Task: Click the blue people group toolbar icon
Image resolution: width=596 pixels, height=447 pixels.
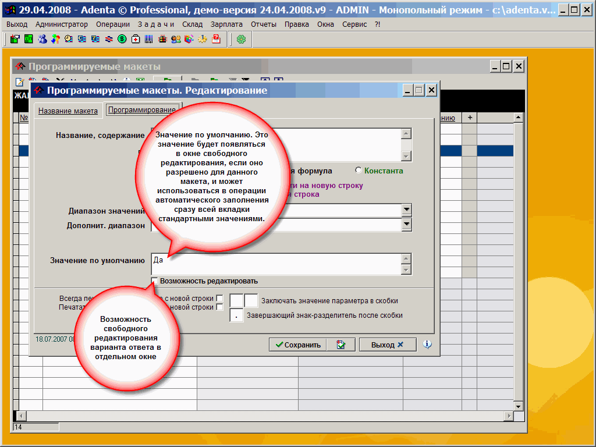Action: pyautogui.click(x=42, y=39)
